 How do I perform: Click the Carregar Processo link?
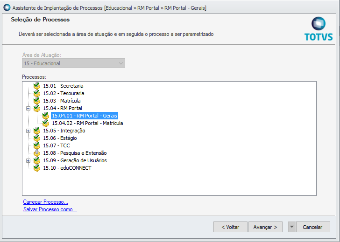[x=45, y=202]
